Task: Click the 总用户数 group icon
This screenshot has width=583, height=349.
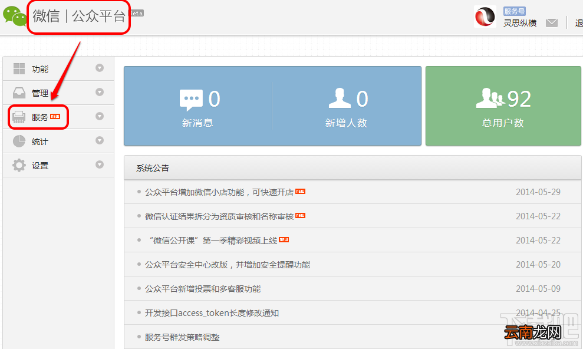Action: [x=490, y=98]
